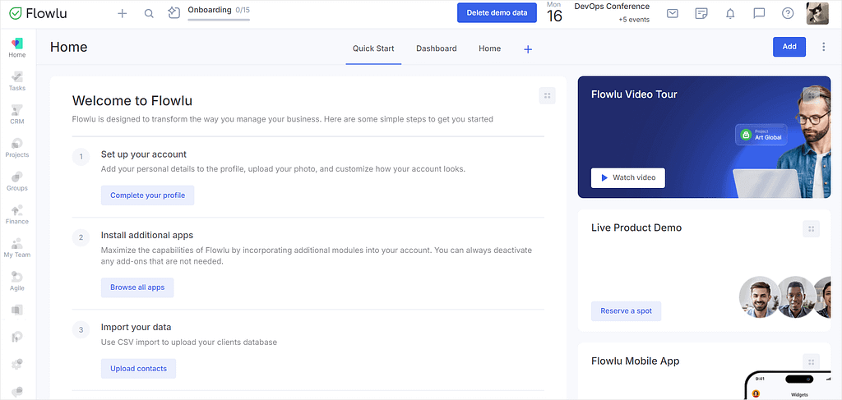Add a new tab with the plus

coord(528,49)
